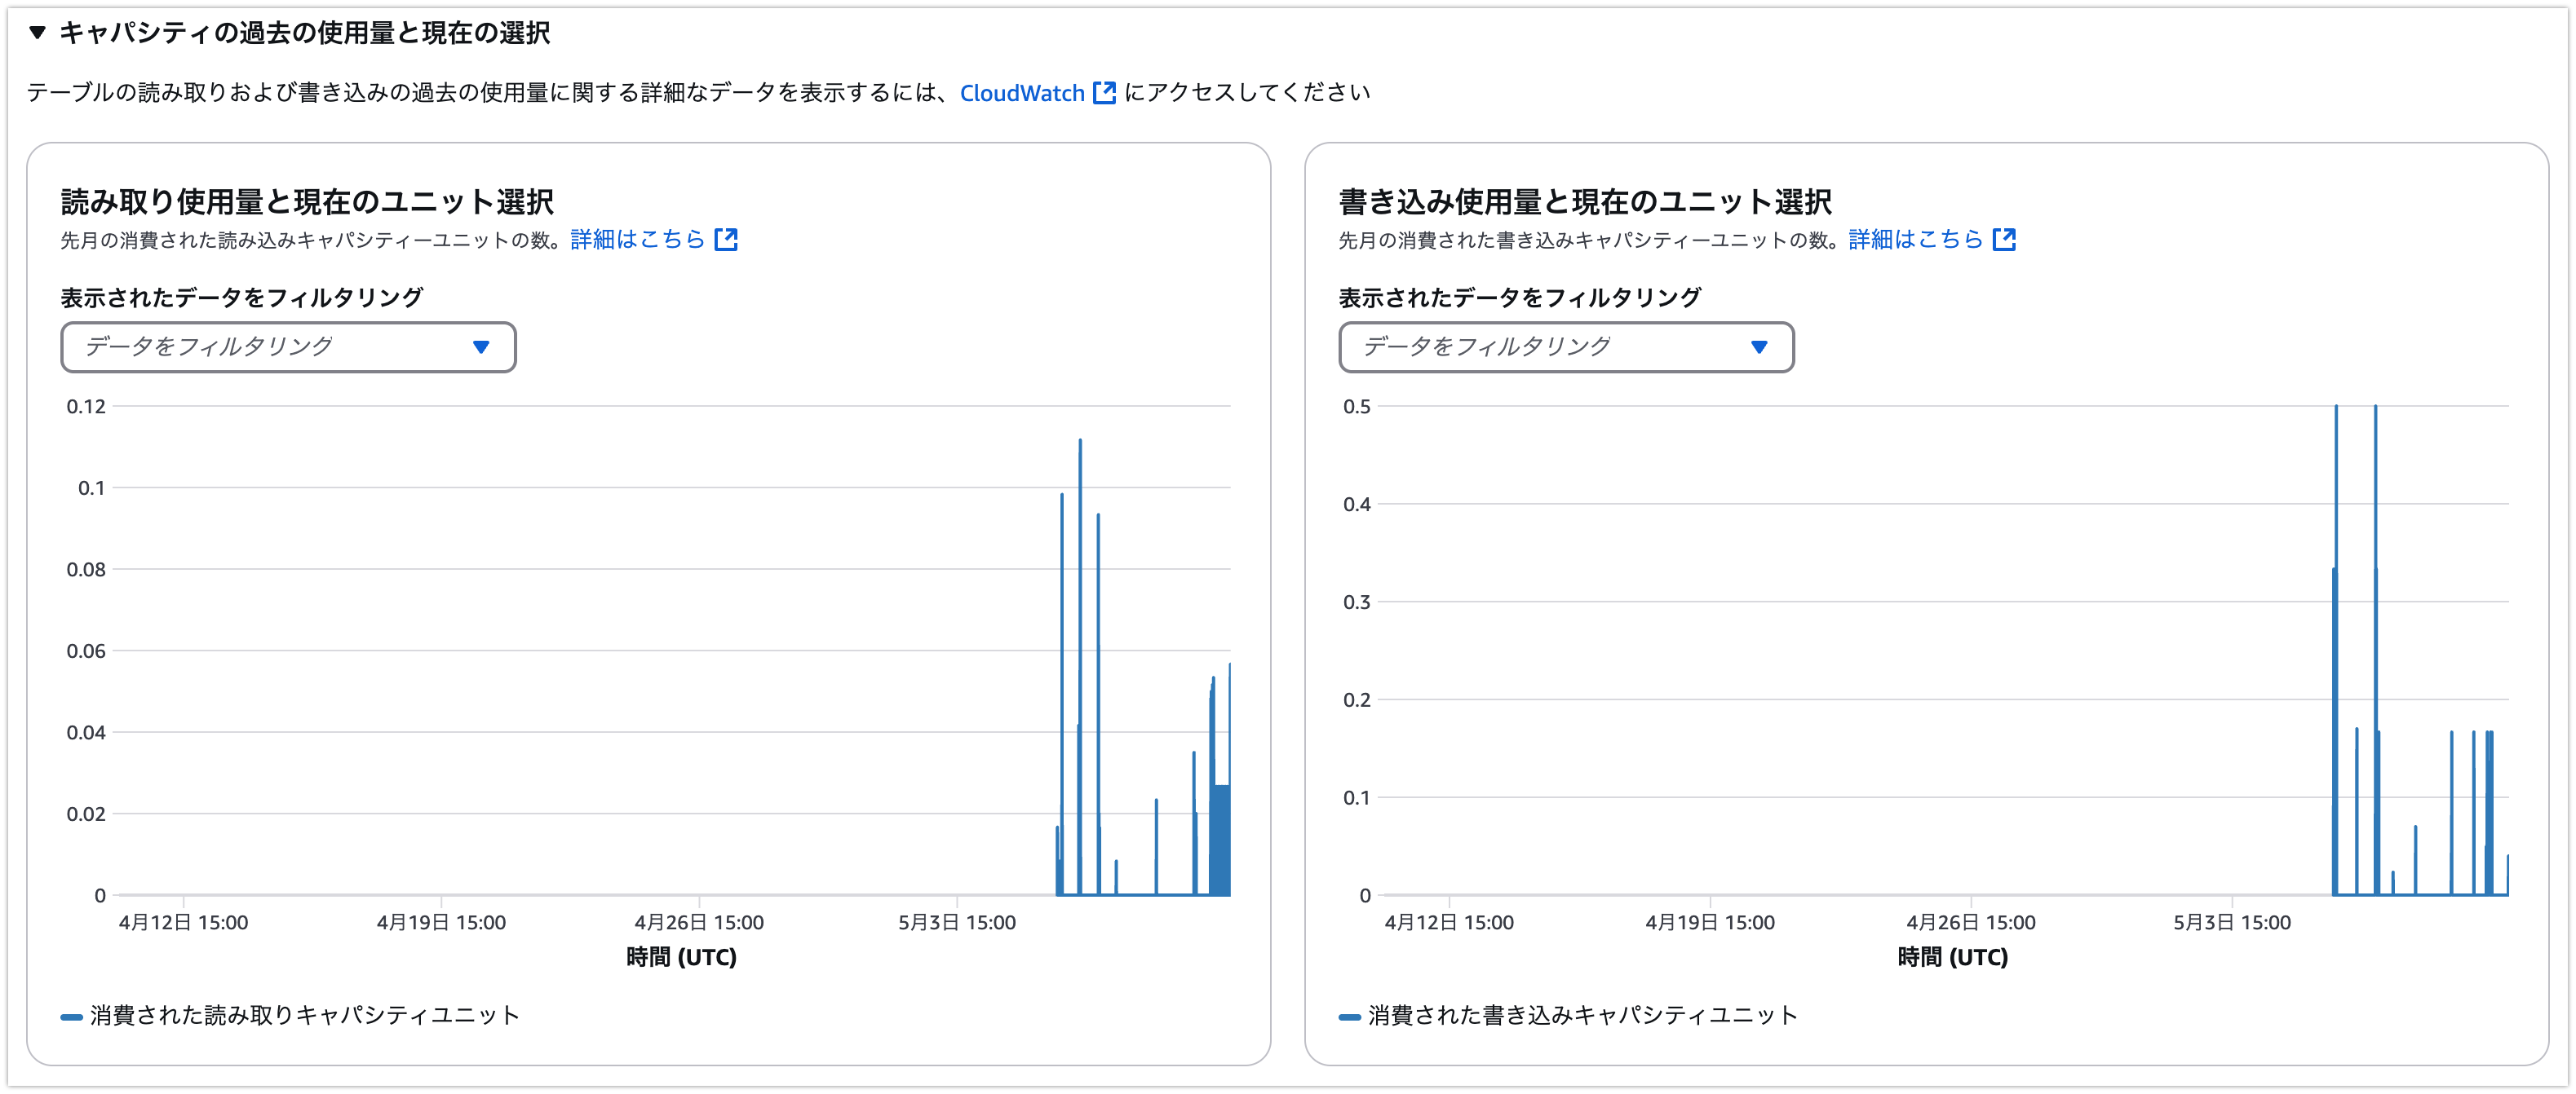This screenshot has height=1094, width=2576.
Task: Click dropdown arrow of read chart filter
Action: point(481,346)
